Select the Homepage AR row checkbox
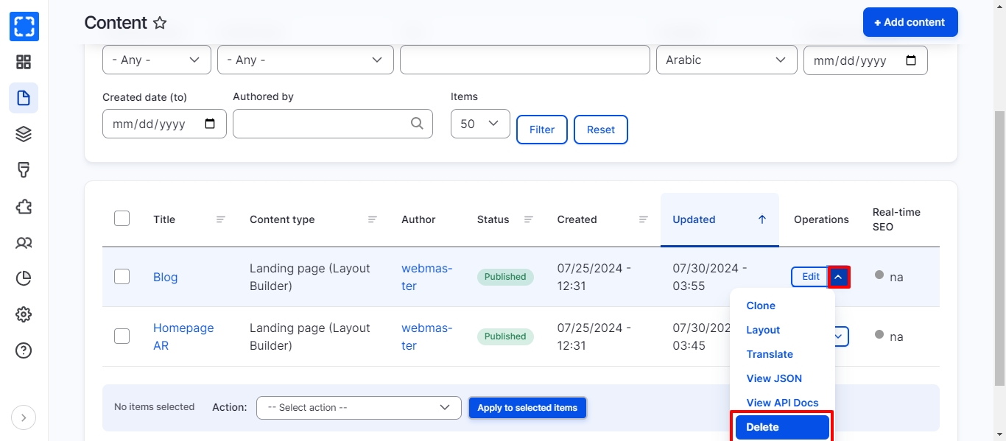Image resolution: width=1006 pixels, height=441 pixels. click(122, 336)
